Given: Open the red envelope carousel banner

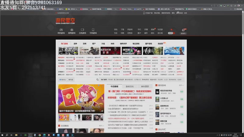Looking at the screenshot, I should pos(81,99).
